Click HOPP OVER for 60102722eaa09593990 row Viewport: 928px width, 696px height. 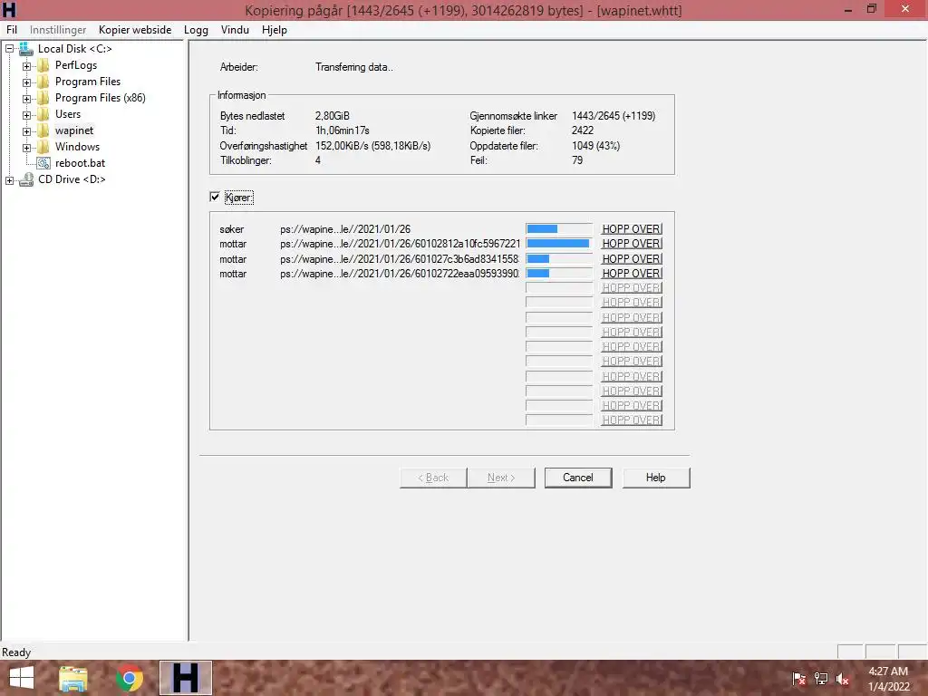point(632,274)
